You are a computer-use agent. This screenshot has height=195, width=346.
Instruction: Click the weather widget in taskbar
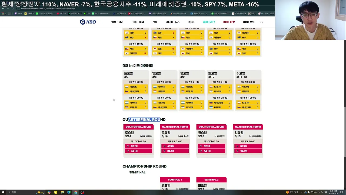coord(292,192)
